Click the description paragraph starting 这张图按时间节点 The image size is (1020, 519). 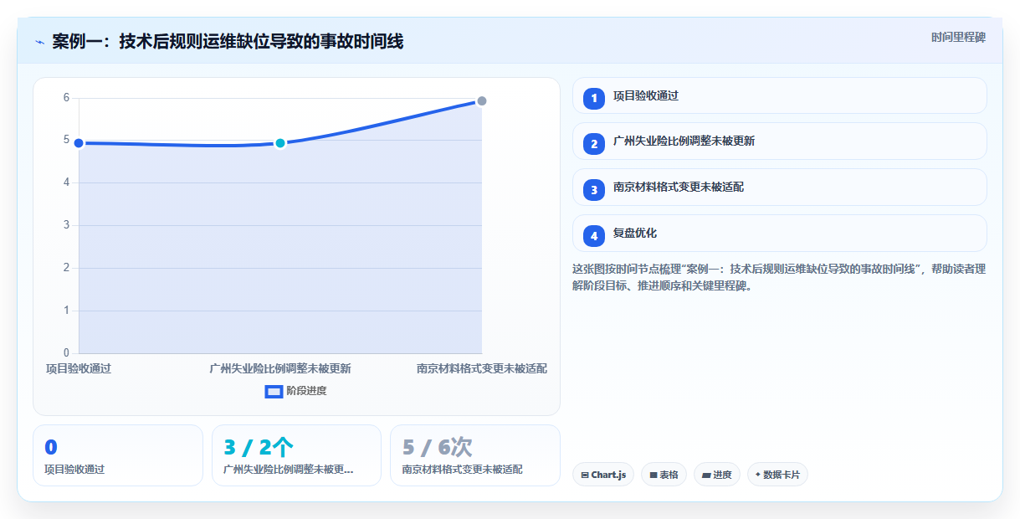(x=779, y=277)
